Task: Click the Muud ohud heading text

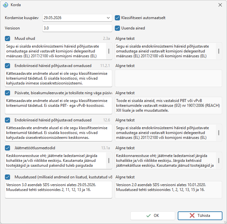Action: pyautogui.click(x=25, y=39)
